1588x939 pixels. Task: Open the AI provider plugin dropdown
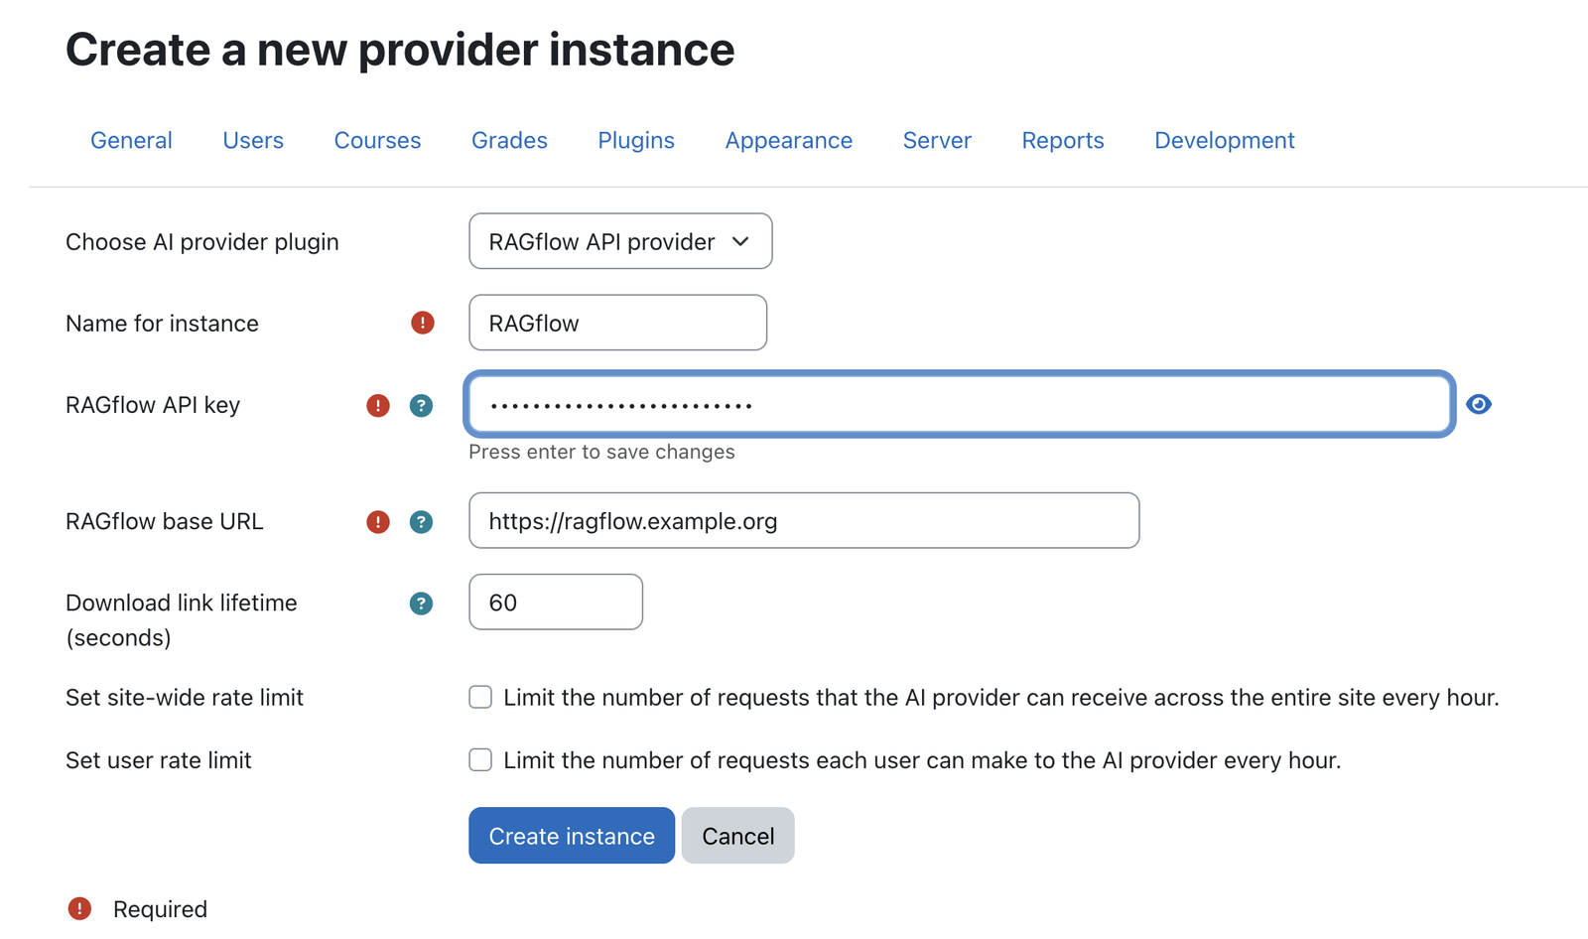click(620, 241)
